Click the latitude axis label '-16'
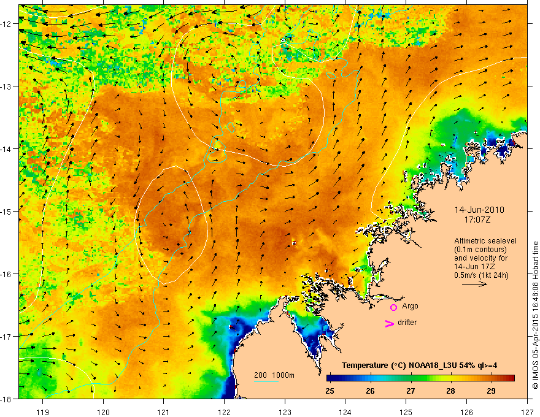540x417 pixels. (6, 274)
